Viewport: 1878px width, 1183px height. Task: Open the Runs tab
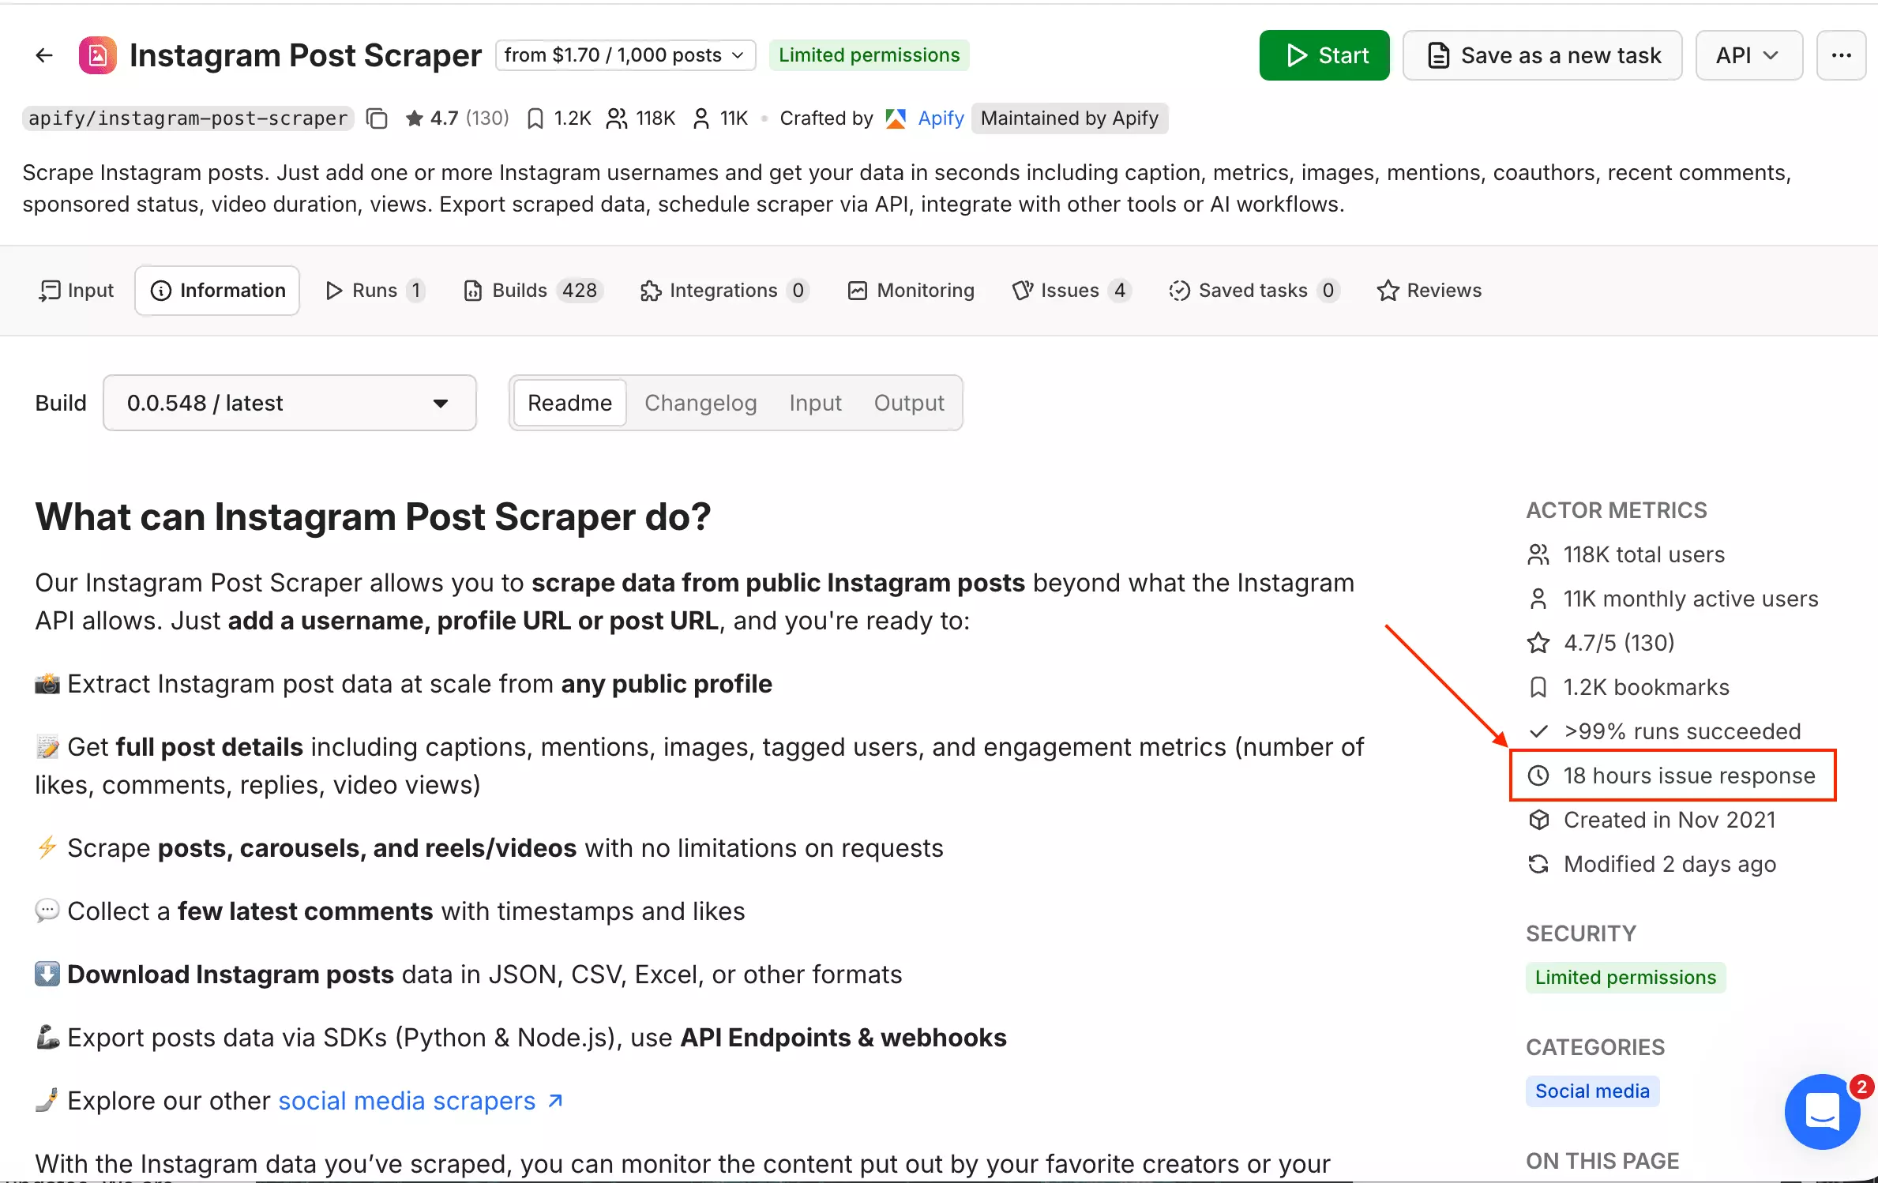pos(376,291)
